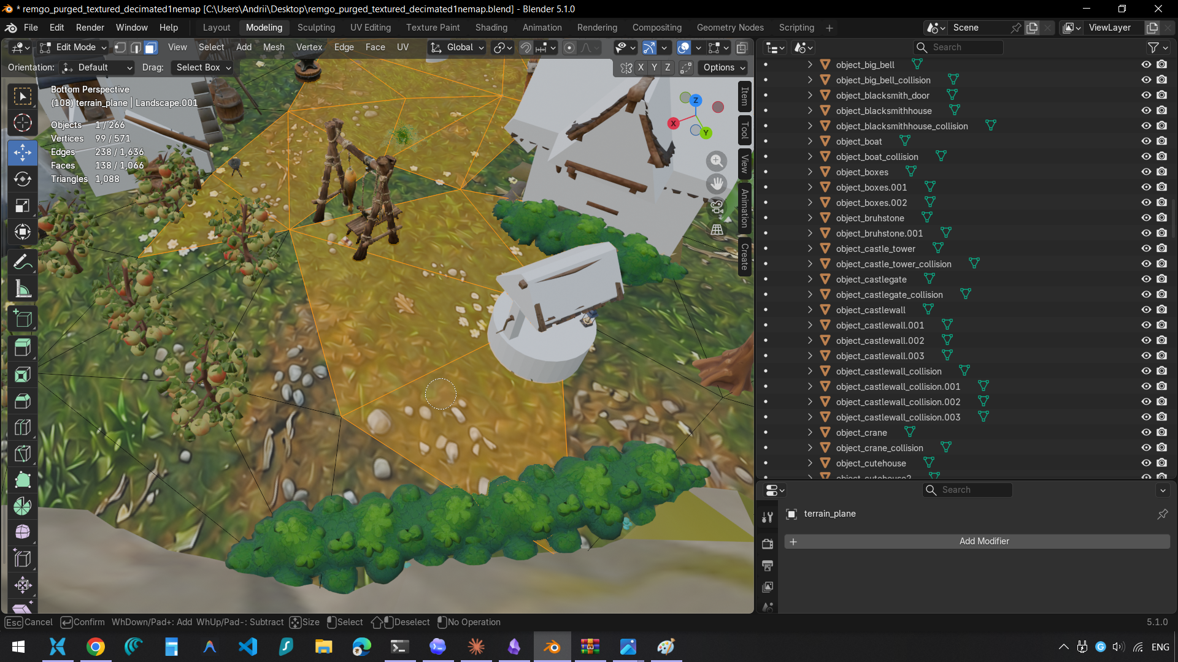Select the Spin tool
This screenshot has width=1178, height=662.
point(23,506)
